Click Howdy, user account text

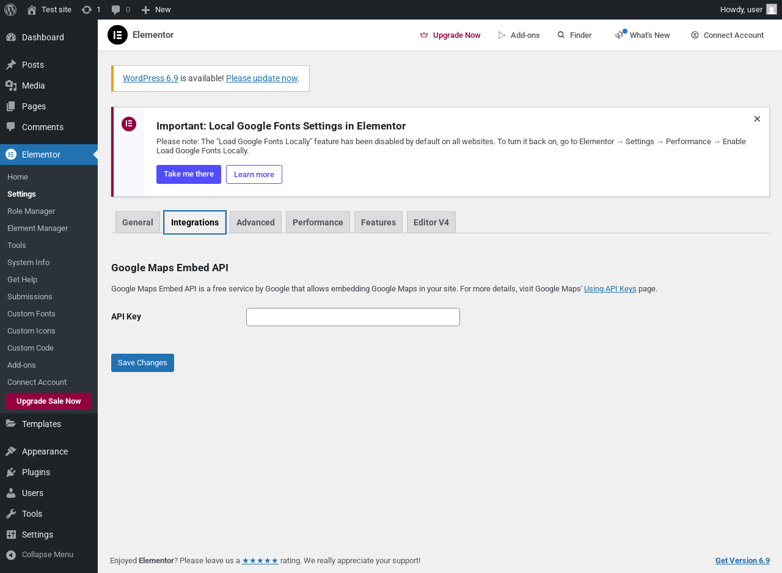coord(741,10)
